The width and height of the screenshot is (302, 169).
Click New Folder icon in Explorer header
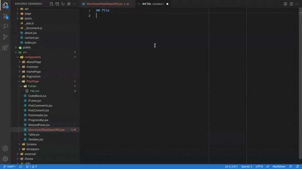tap(57, 4)
